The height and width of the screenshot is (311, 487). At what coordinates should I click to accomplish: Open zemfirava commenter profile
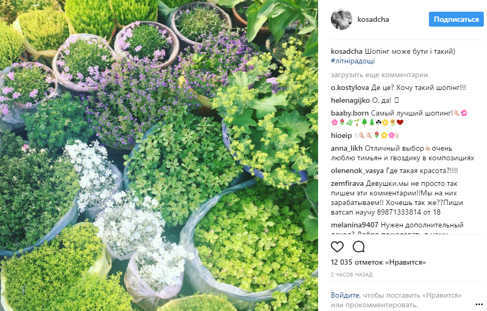pos(347,183)
